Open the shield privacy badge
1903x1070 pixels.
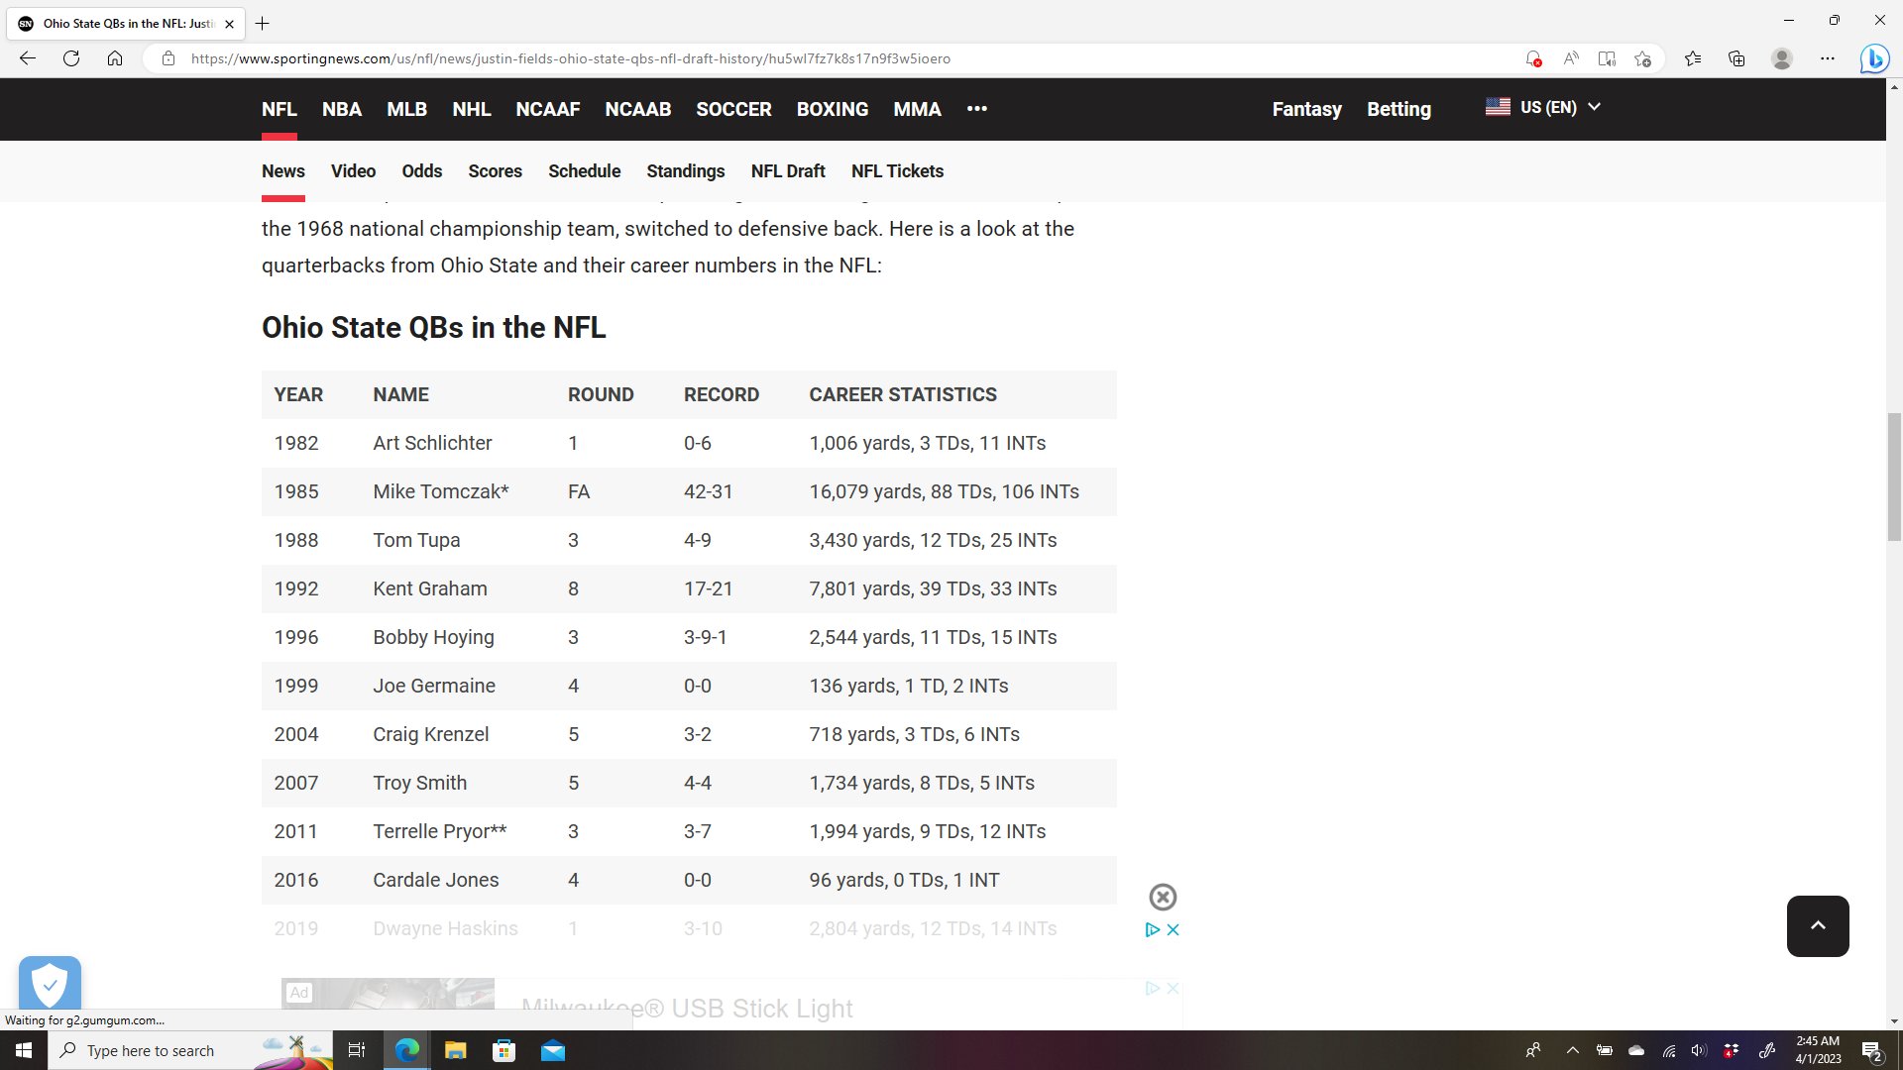50,983
